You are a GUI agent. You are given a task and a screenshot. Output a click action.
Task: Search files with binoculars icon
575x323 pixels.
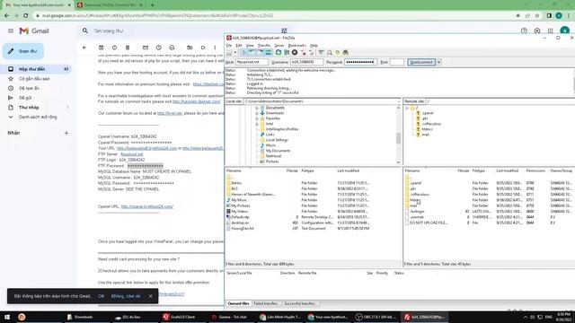345,53
